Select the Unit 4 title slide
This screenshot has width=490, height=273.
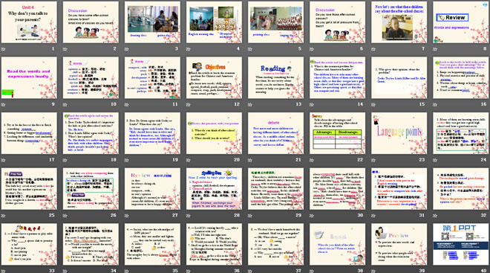(x=29, y=22)
